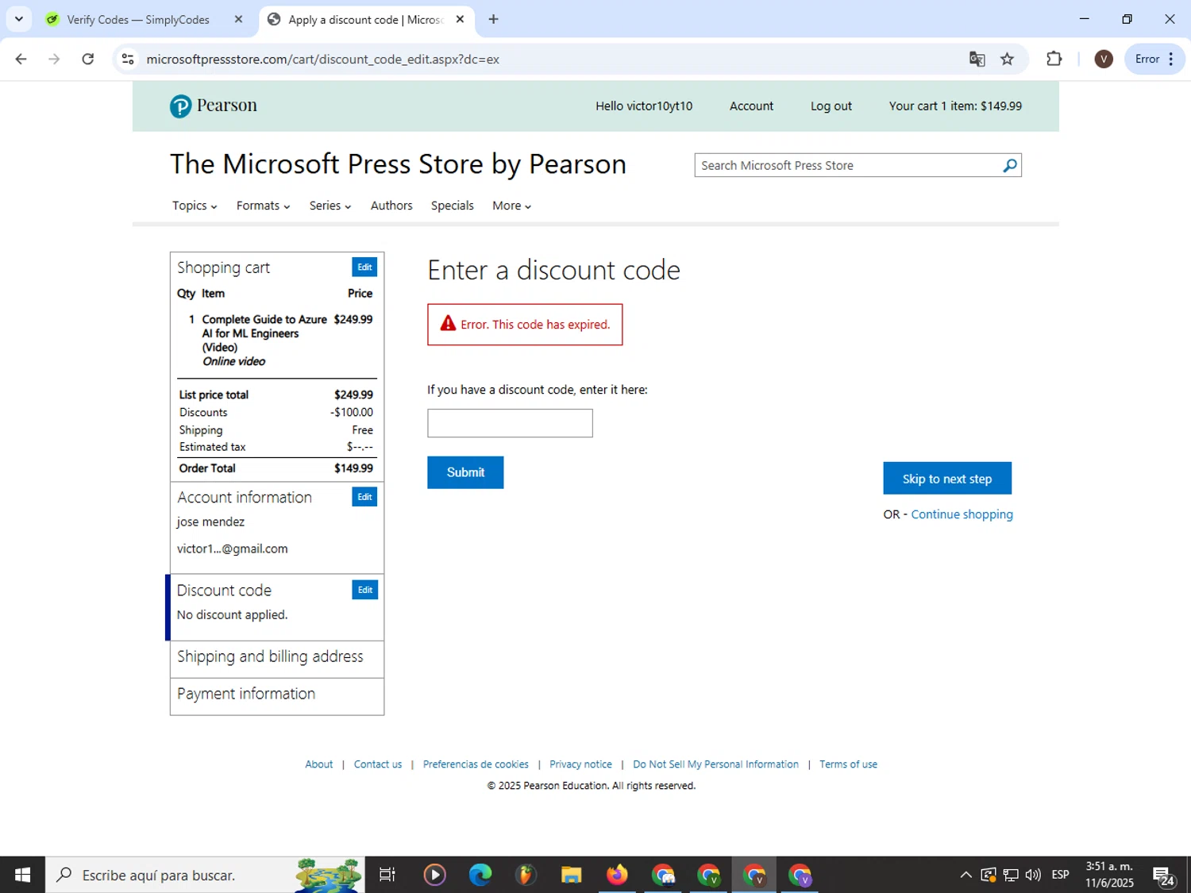Edit the Account information section
This screenshot has height=893, width=1191.
point(364,497)
